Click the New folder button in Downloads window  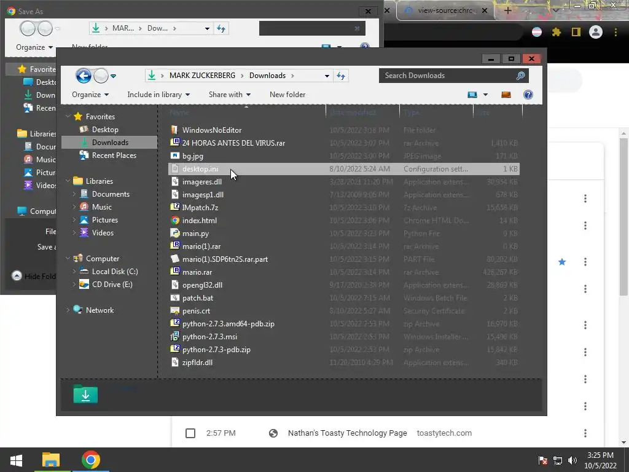click(x=287, y=95)
